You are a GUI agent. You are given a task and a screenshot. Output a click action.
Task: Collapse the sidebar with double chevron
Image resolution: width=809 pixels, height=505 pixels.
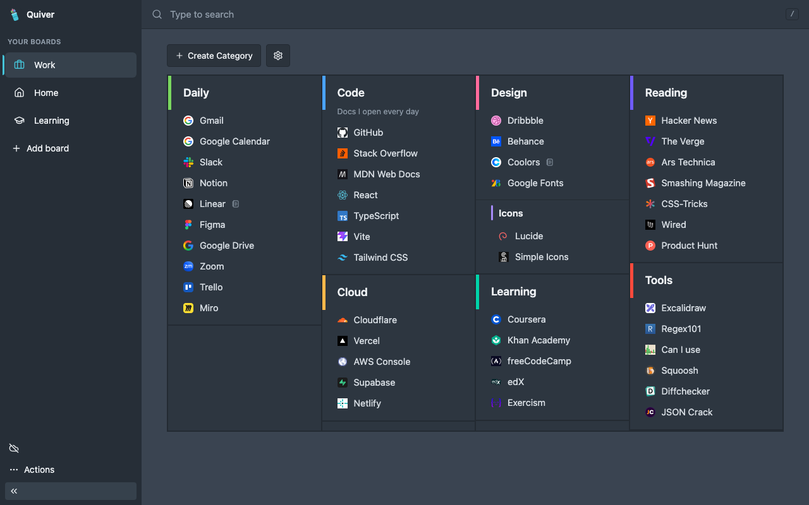pos(71,491)
